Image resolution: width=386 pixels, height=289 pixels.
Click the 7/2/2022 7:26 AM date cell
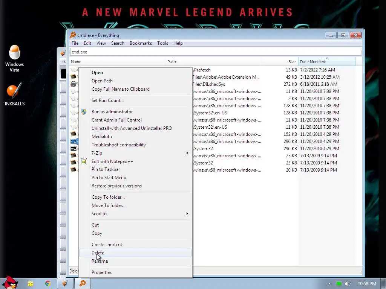pyautogui.click(x=317, y=70)
